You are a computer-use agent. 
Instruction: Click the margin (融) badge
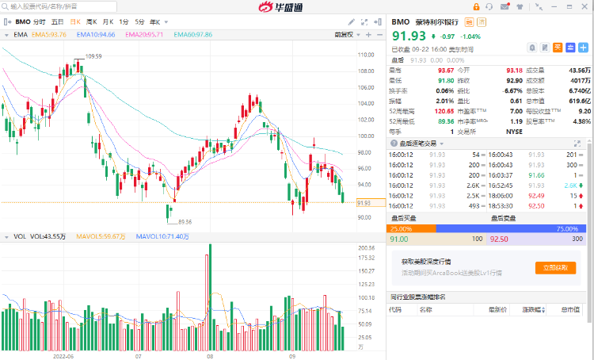point(469,22)
